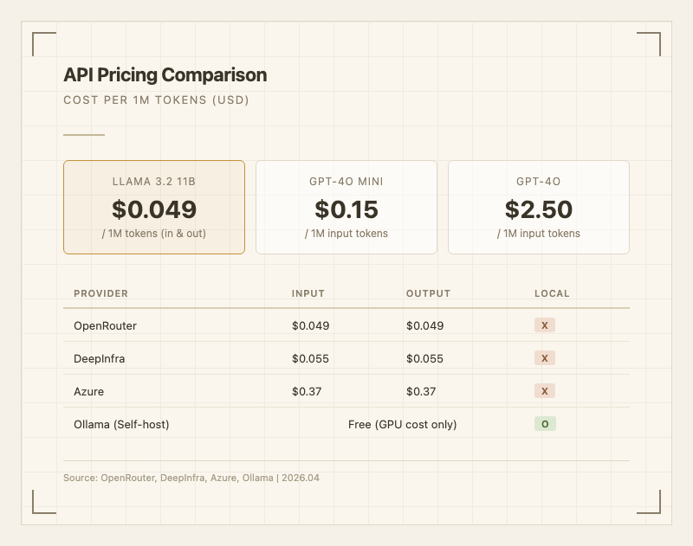Image resolution: width=693 pixels, height=546 pixels.
Task: Select the GPT-4O MINI pricing card
Action: click(x=346, y=208)
